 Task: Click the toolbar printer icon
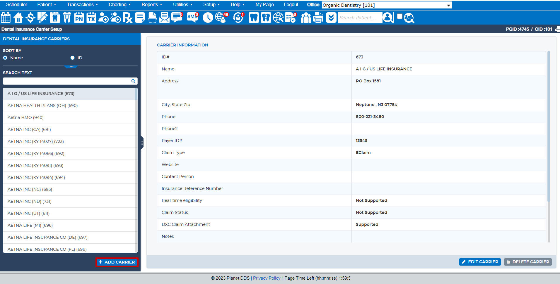(318, 18)
